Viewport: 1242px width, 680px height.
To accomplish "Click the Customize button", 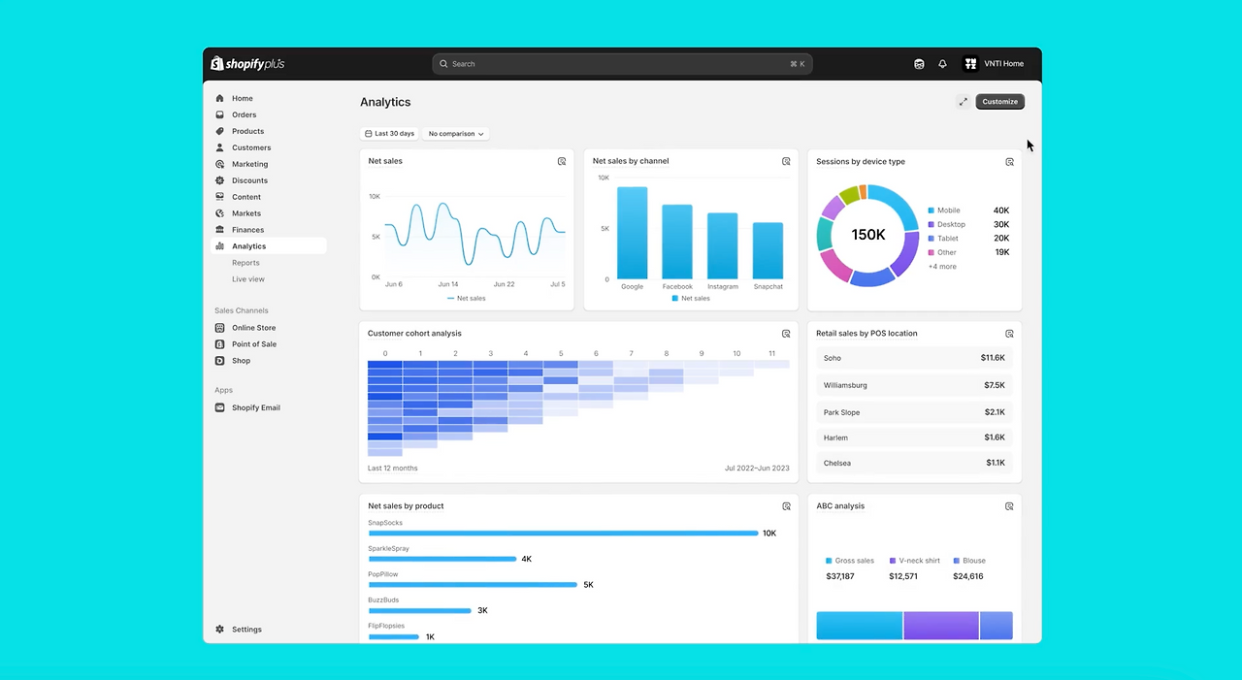I will [x=999, y=102].
